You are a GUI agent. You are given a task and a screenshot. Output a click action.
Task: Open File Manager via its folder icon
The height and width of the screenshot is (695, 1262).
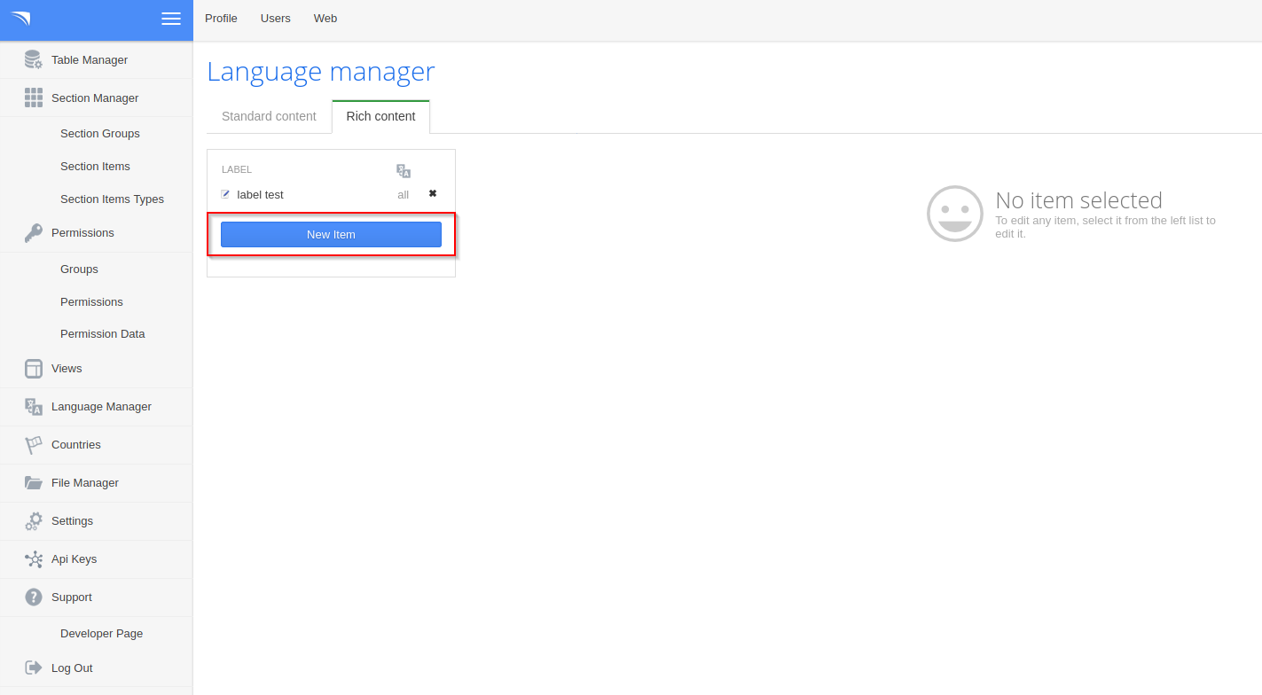tap(33, 482)
